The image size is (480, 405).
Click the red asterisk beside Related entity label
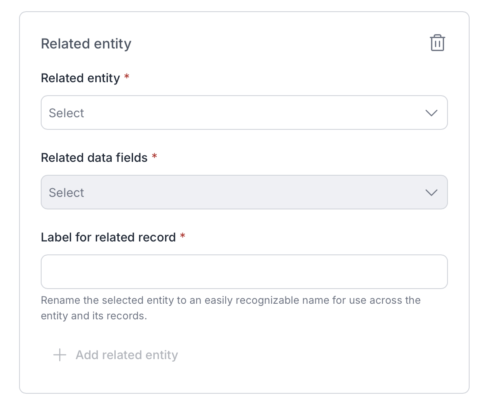(x=126, y=77)
